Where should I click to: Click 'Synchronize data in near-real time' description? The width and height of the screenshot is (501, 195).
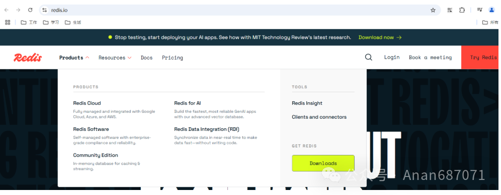click(216, 140)
